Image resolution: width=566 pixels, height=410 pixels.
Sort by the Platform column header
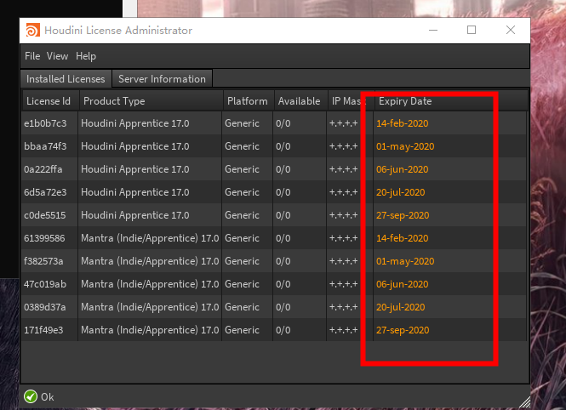click(x=249, y=101)
